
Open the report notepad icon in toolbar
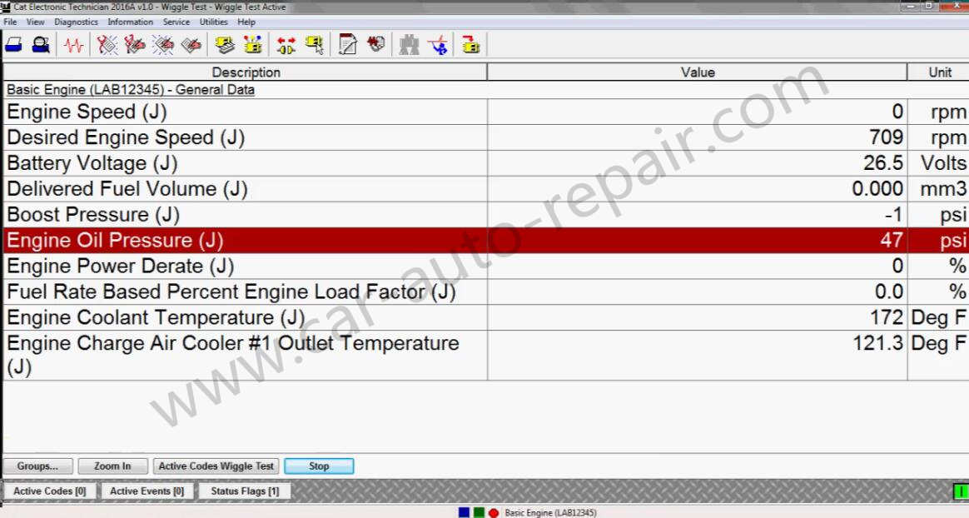pos(348,45)
